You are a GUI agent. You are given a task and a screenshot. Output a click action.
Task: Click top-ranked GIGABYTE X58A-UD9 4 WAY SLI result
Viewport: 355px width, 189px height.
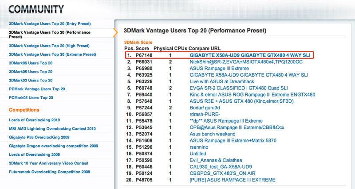click(250, 55)
